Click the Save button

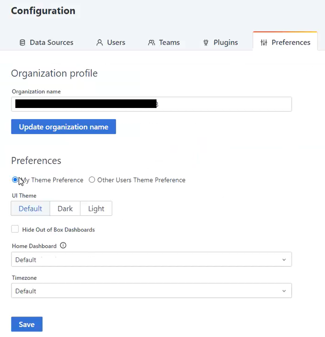(27, 324)
